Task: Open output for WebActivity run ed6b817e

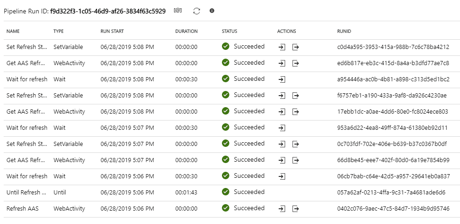Action: [x=296, y=63]
